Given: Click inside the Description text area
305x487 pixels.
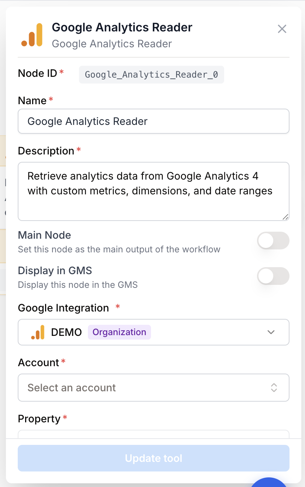Looking at the screenshot, I should [154, 191].
